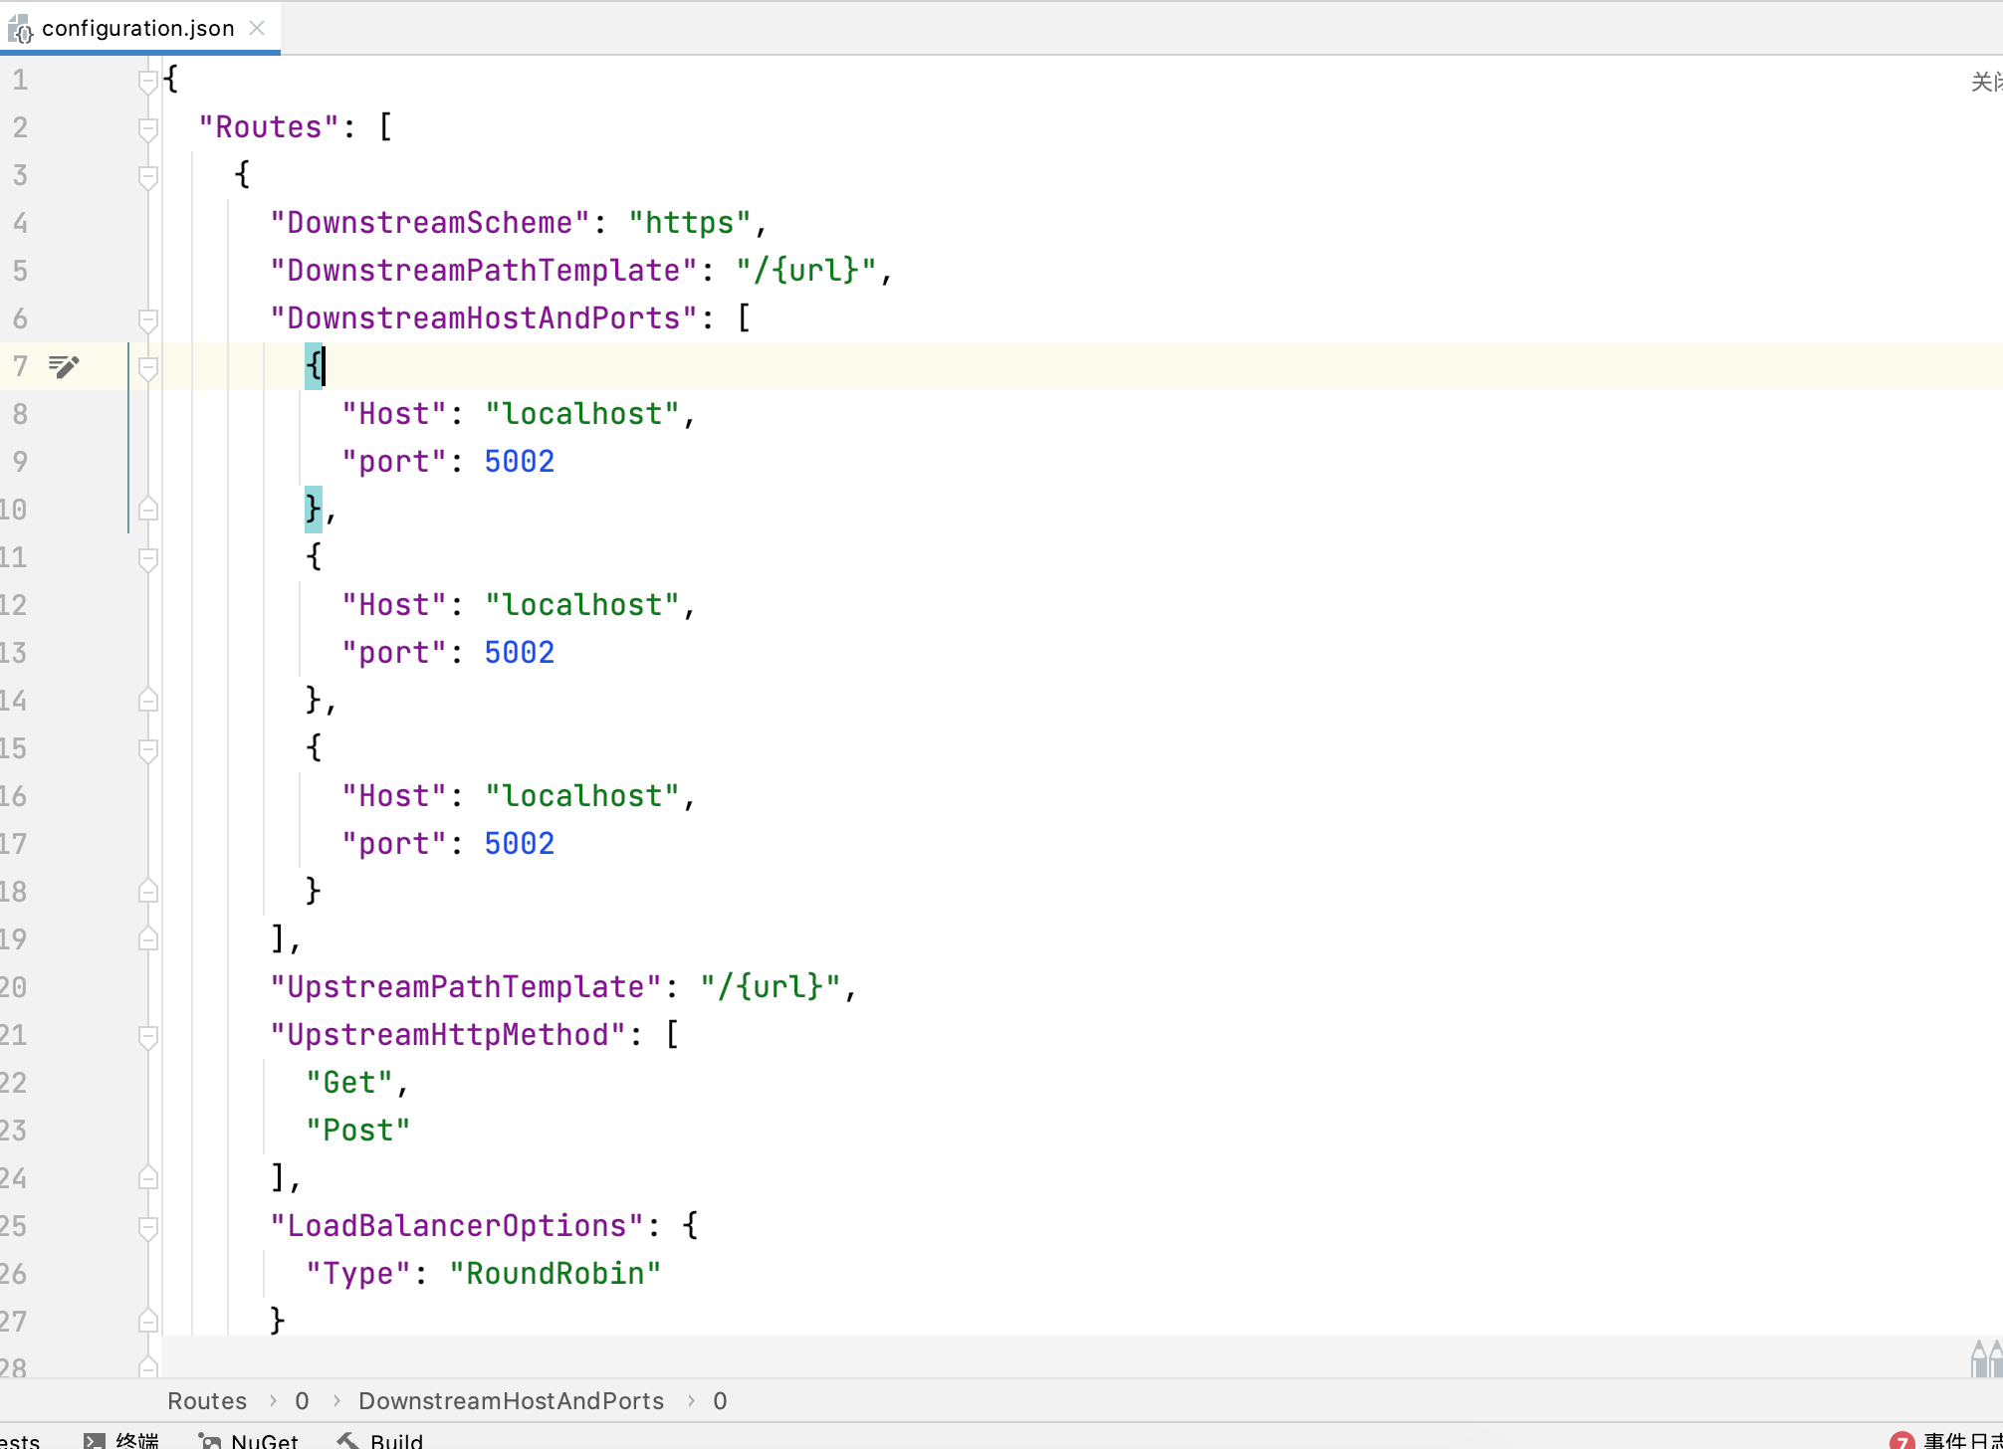Click DownstreamHostAndPorts in the breadcrumb bar
Viewport: 2003px width, 1449px height.
point(511,1401)
